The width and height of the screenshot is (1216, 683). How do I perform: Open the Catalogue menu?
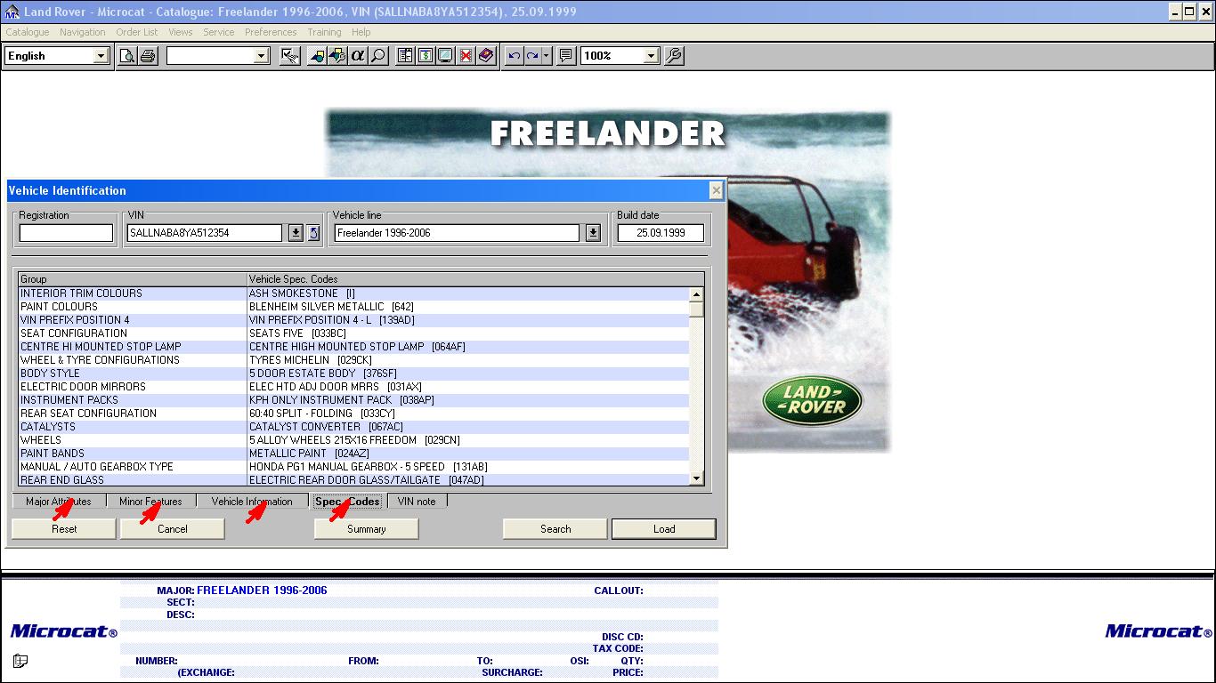28,32
